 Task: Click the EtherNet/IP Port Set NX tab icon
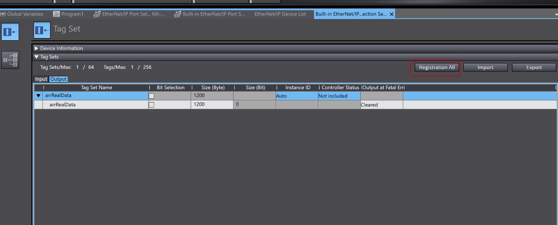pos(97,14)
